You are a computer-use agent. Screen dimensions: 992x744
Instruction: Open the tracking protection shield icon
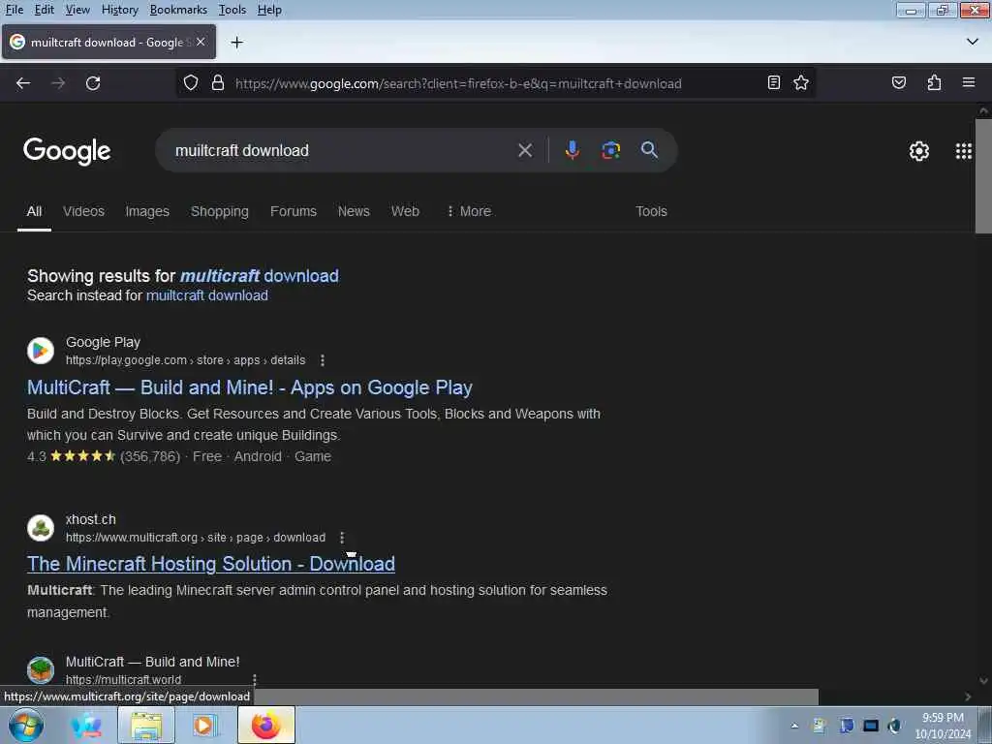coord(191,83)
